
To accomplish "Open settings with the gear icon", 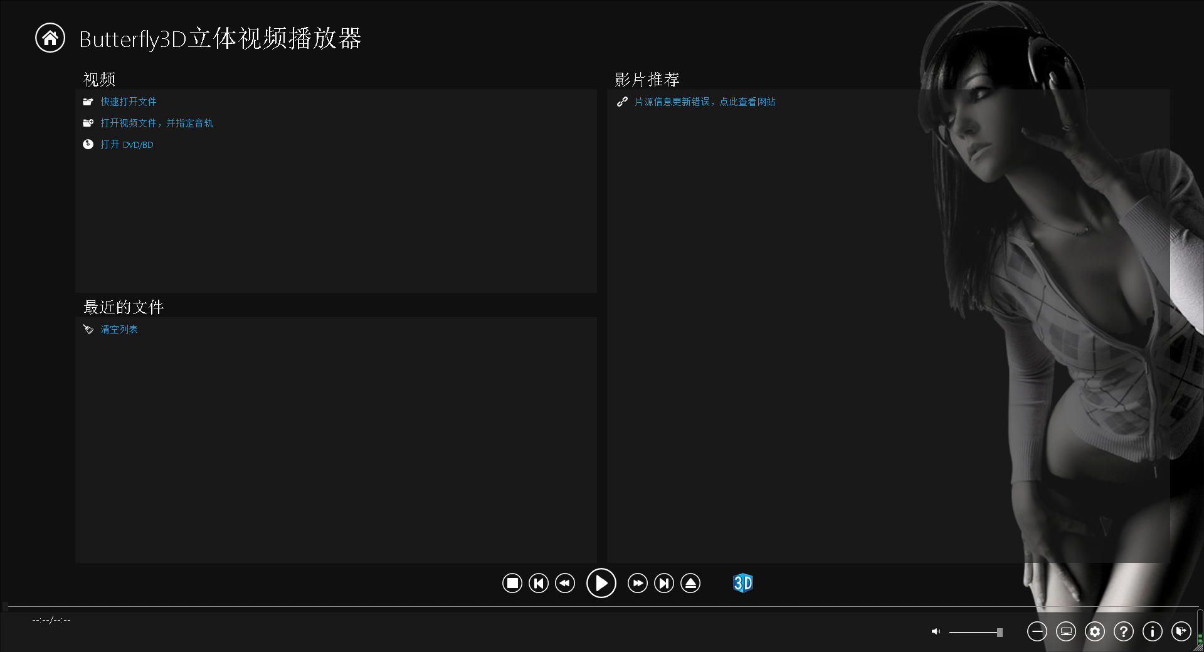I will click(1095, 632).
